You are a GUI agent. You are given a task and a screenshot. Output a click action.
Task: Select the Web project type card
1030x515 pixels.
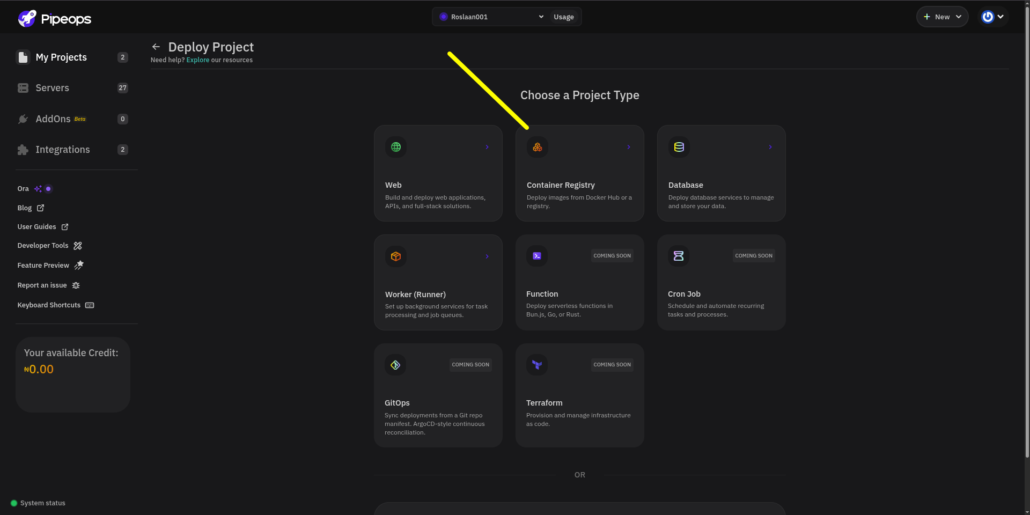point(438,173)
